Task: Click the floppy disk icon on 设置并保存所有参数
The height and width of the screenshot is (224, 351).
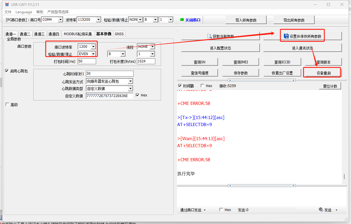Action: (x=286, y=36)
